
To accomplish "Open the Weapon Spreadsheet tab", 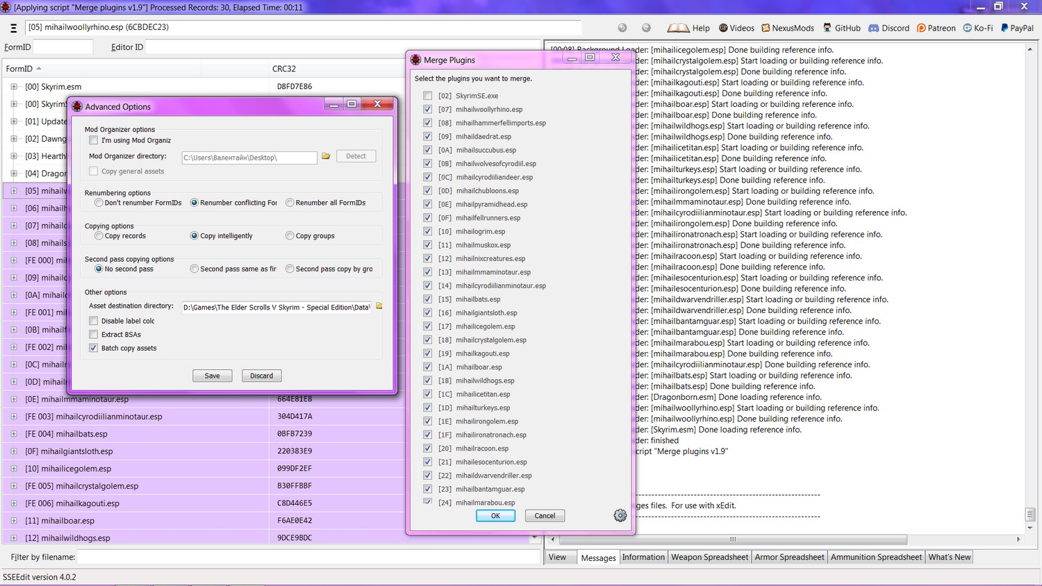I will pyautogui.click(x=710, y=557).
